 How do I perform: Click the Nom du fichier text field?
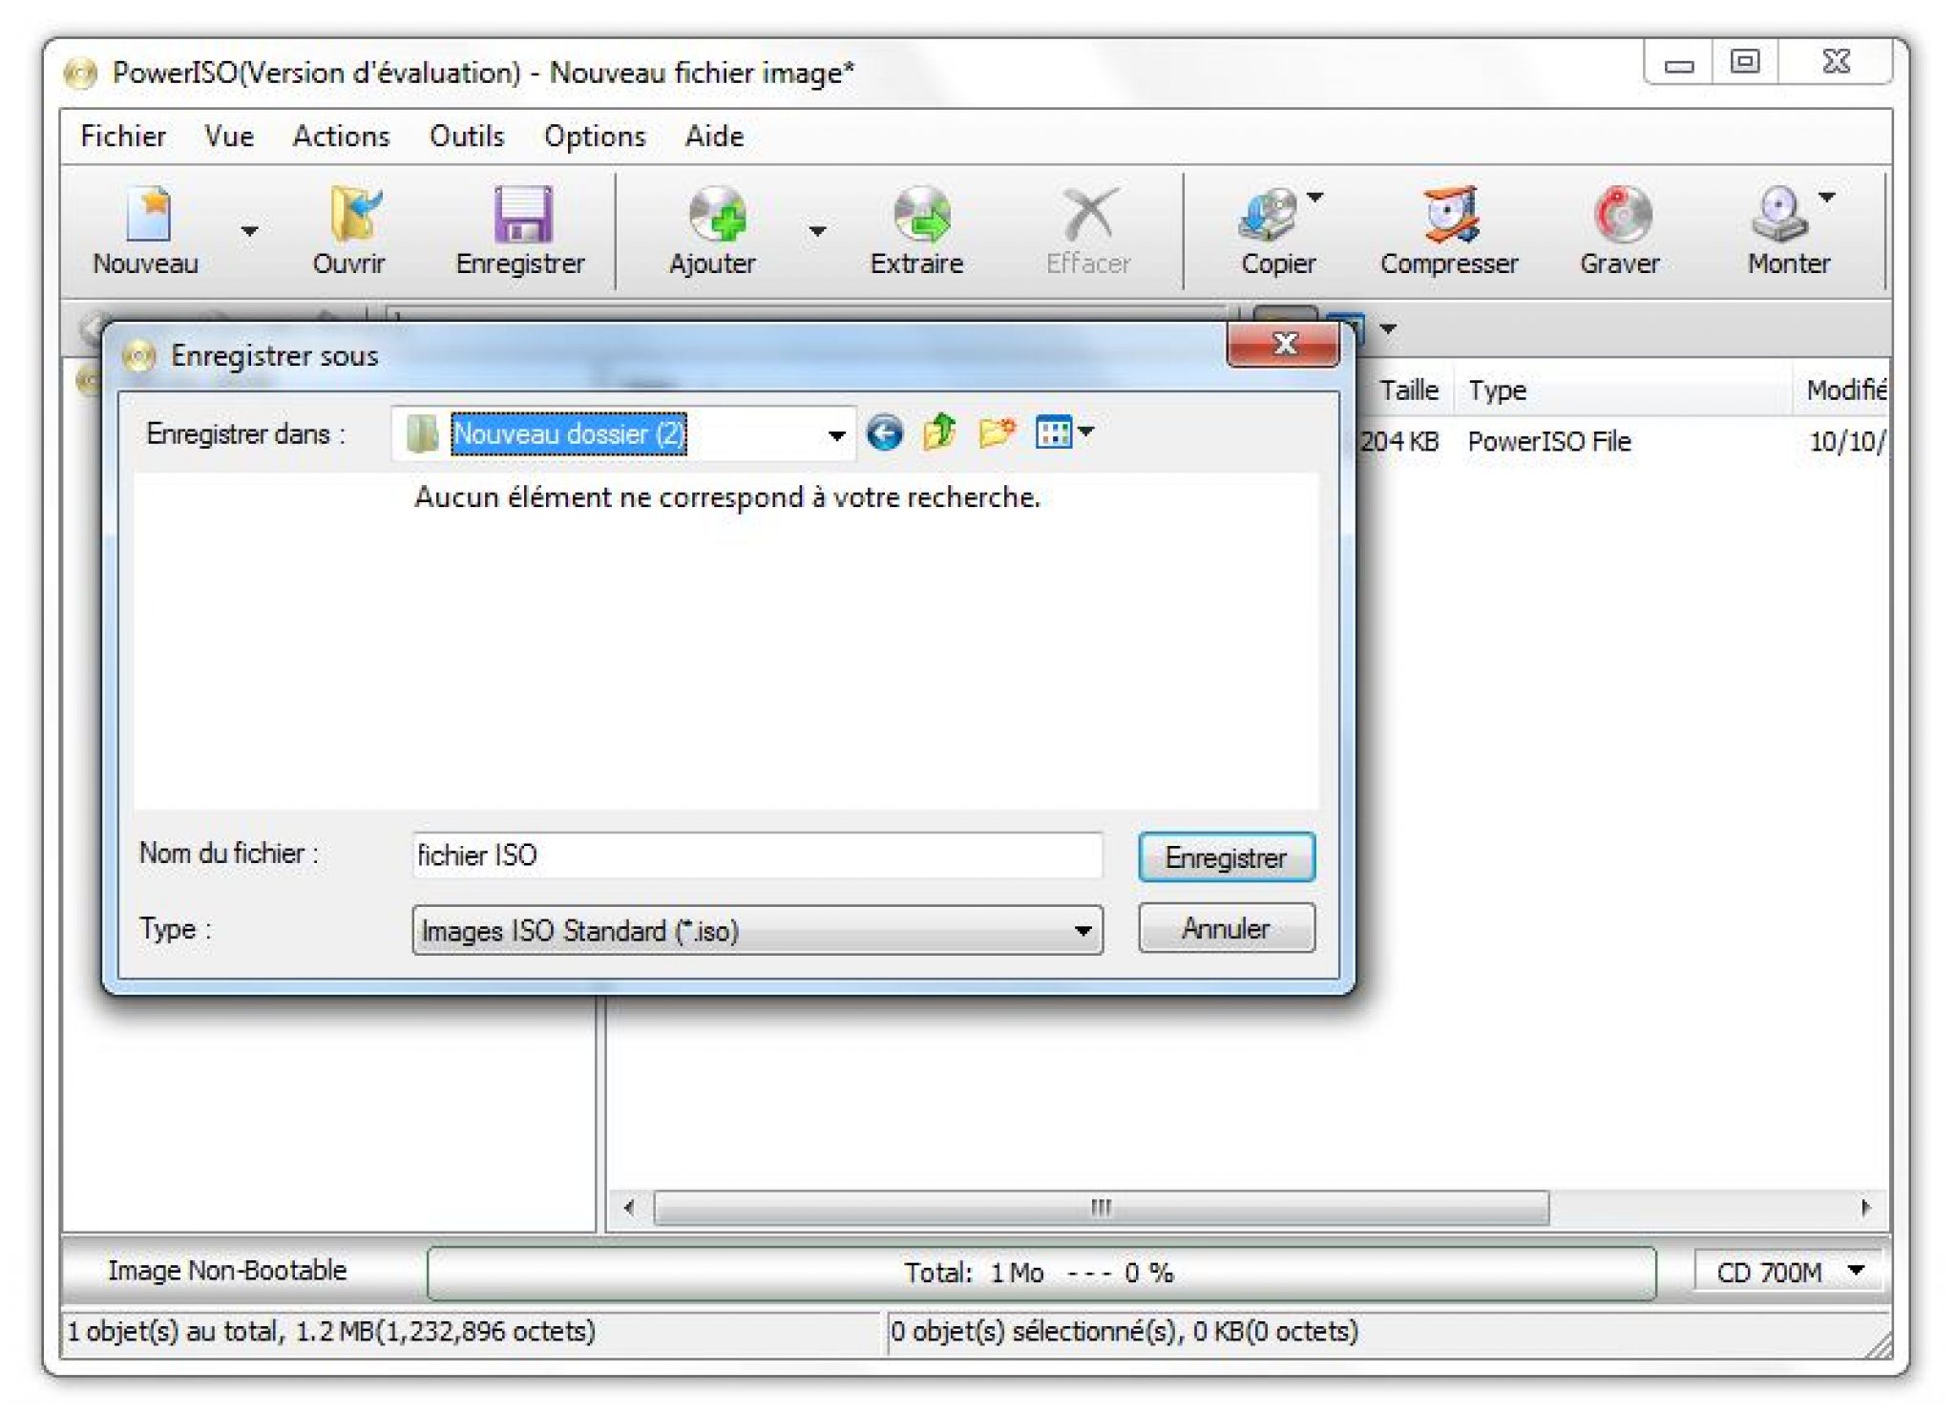(x=756, y=855)
